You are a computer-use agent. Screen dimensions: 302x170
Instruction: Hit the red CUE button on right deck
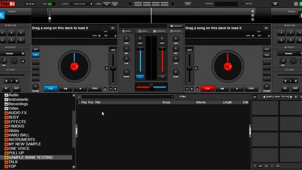[207, 88]
